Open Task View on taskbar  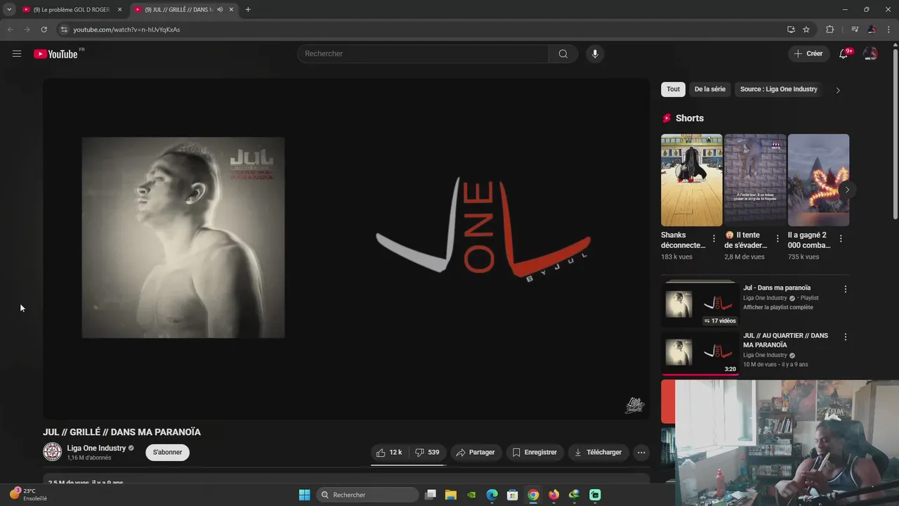(x=431, y=495)
